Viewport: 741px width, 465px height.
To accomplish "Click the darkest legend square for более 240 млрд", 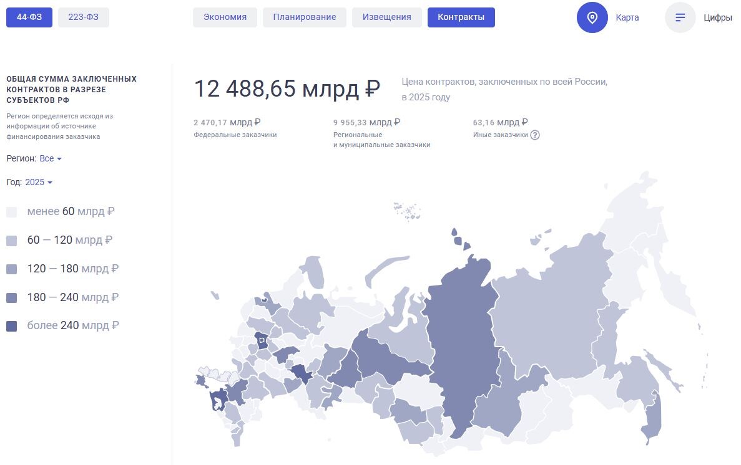I will [x=12, y=325].
